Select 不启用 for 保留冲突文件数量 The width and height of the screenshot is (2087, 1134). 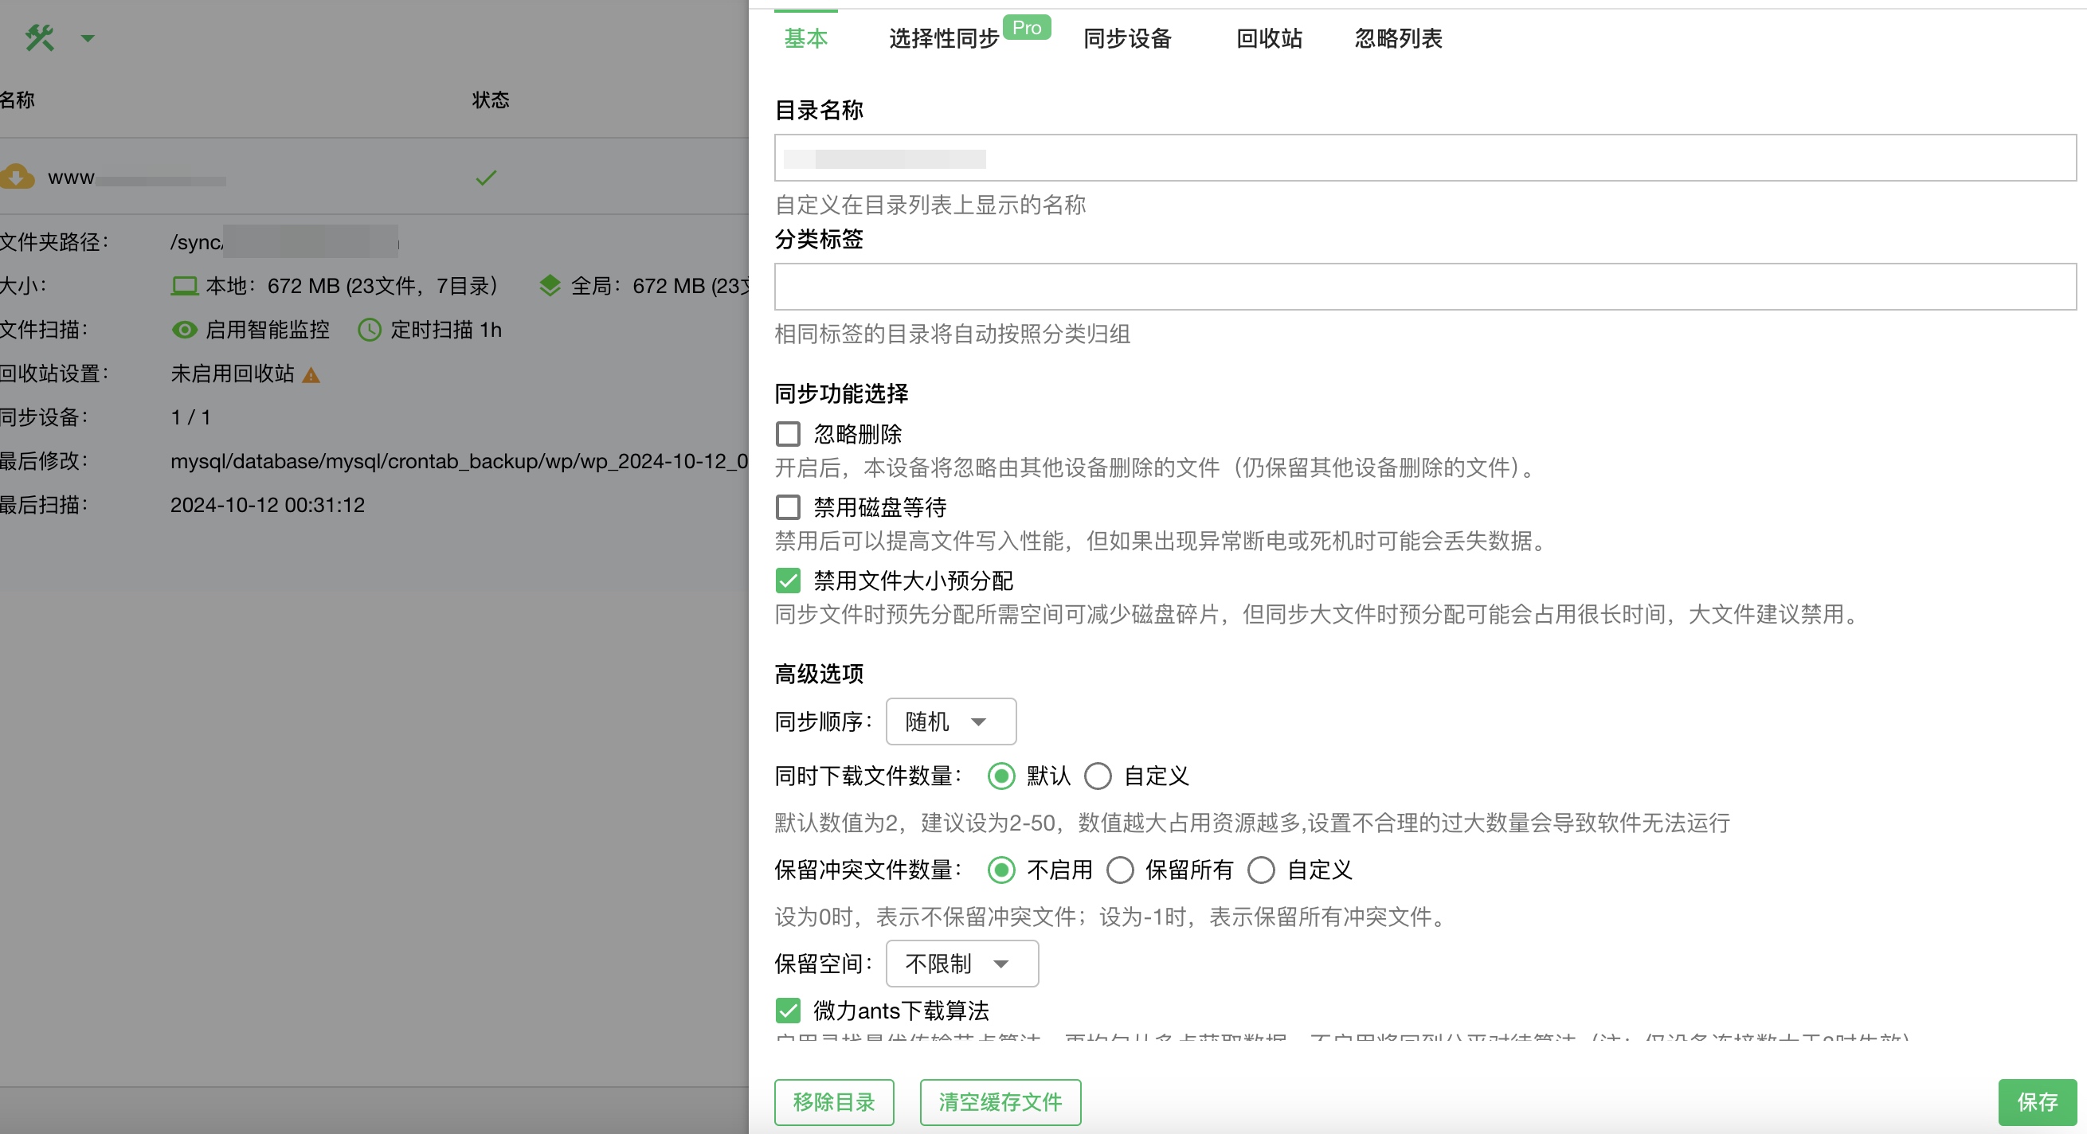click(1001, 870)
